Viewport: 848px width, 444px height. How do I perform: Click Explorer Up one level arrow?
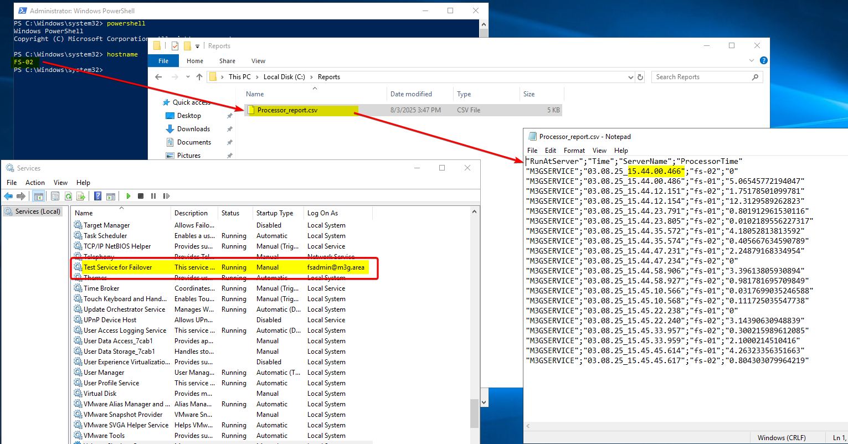coord(198,77)
